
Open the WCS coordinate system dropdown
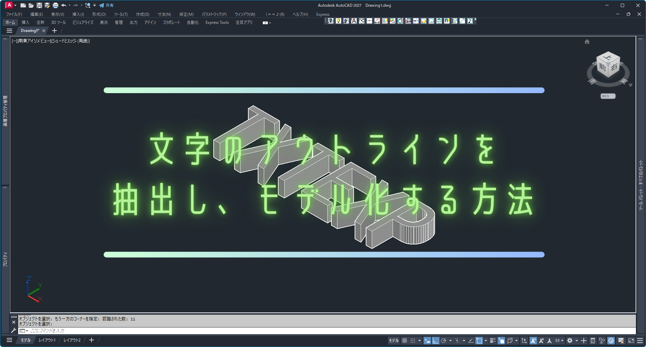[608, 96]
